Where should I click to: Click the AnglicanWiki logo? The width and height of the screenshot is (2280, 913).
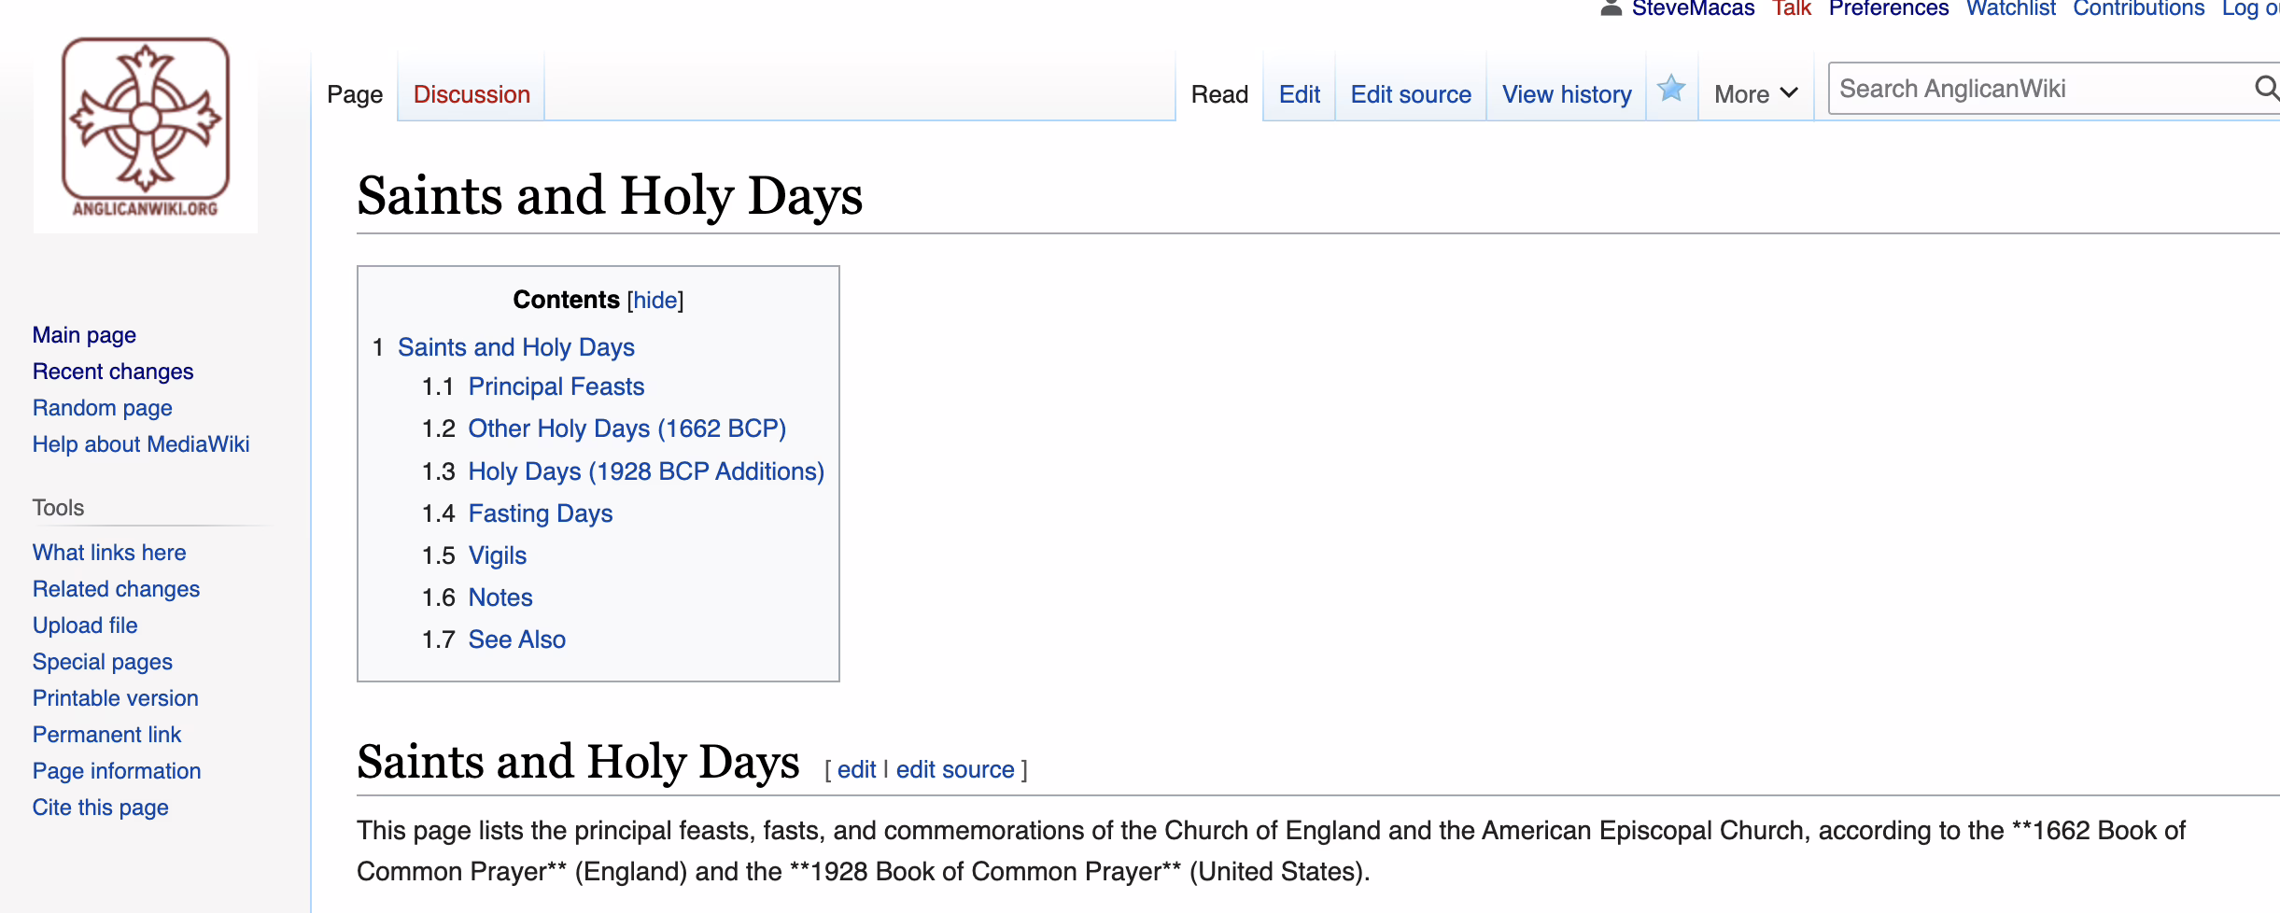(x=146, y=129)
